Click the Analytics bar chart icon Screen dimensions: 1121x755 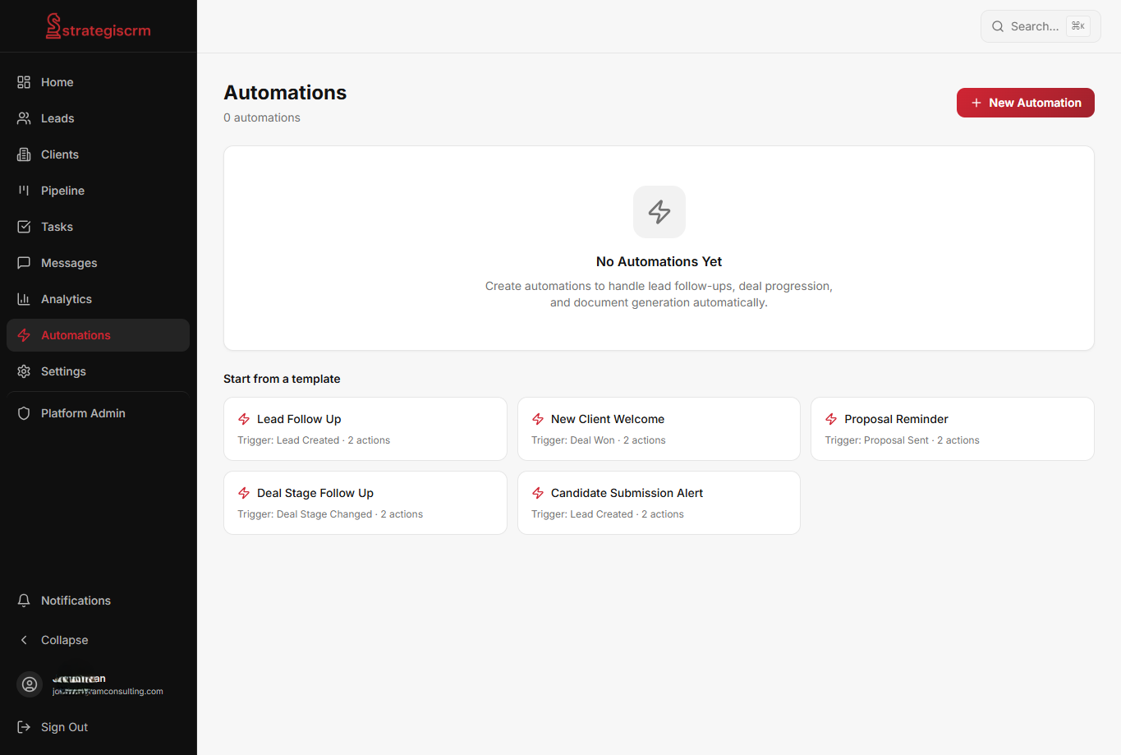click(x=24, y=299)
